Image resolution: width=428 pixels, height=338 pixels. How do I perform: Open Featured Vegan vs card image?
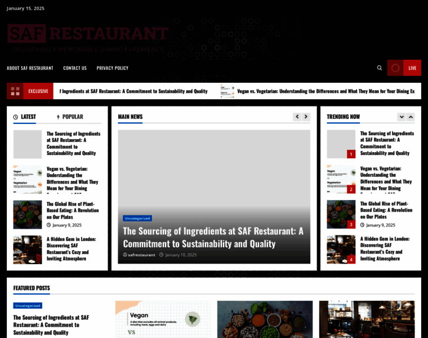point(163,319)
